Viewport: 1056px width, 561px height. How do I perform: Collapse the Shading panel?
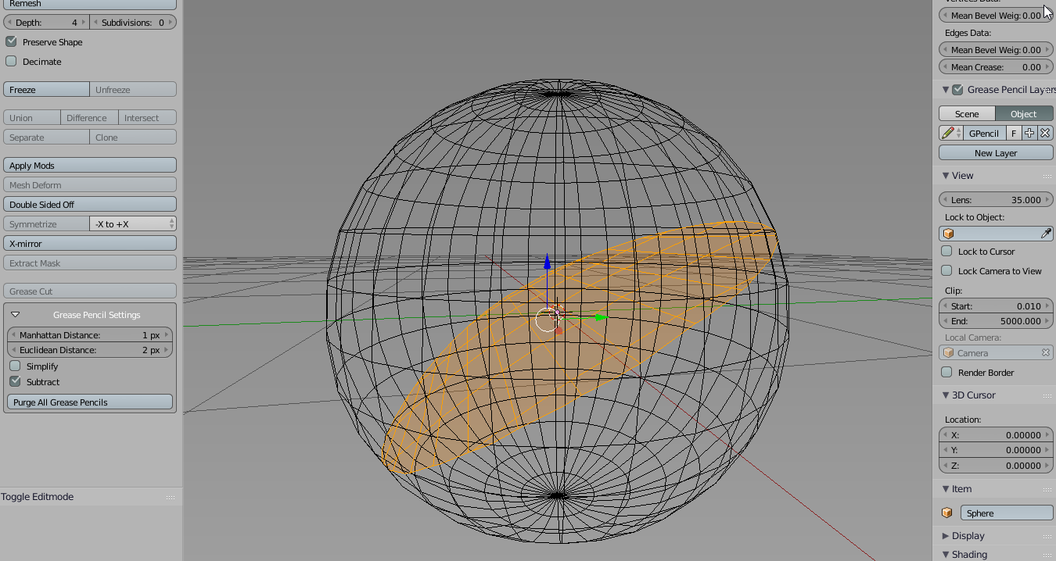tap(946, 555)
